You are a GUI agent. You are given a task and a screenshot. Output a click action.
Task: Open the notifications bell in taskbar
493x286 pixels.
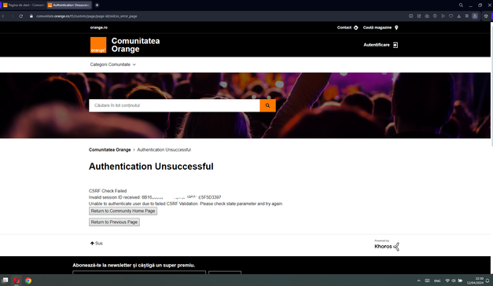point(487,280)
